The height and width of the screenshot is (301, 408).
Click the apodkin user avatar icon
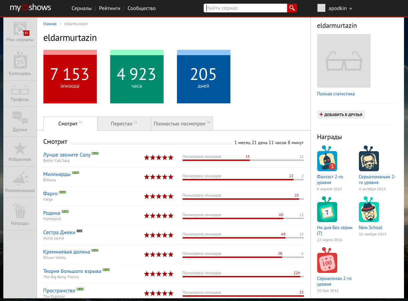coord(321,8)
